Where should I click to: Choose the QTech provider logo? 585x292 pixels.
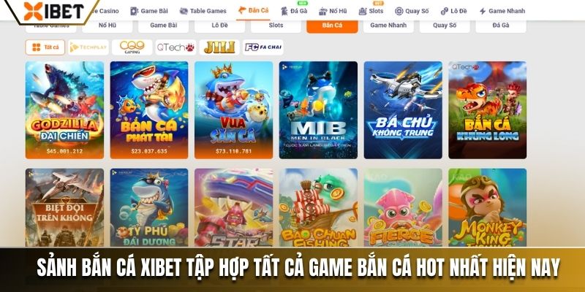click(x=175, y=47)
